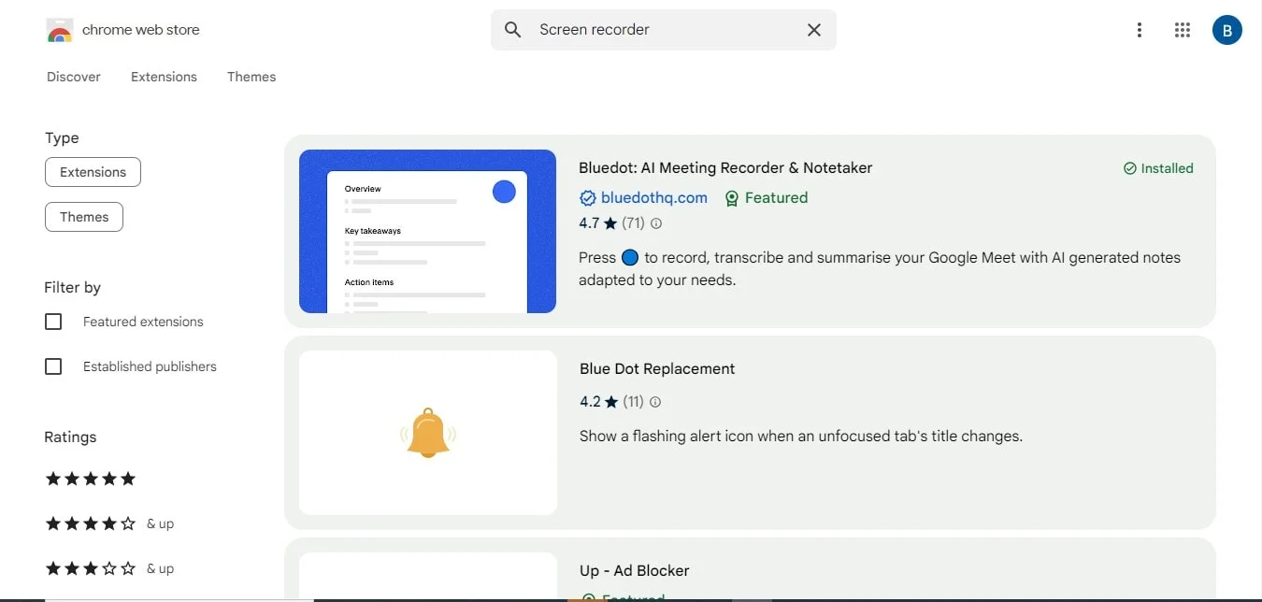The image size is (1262, 602).
Task: Click the info icon next to Blue Dot Replacement's rating
Action: (x=655, y=402)
